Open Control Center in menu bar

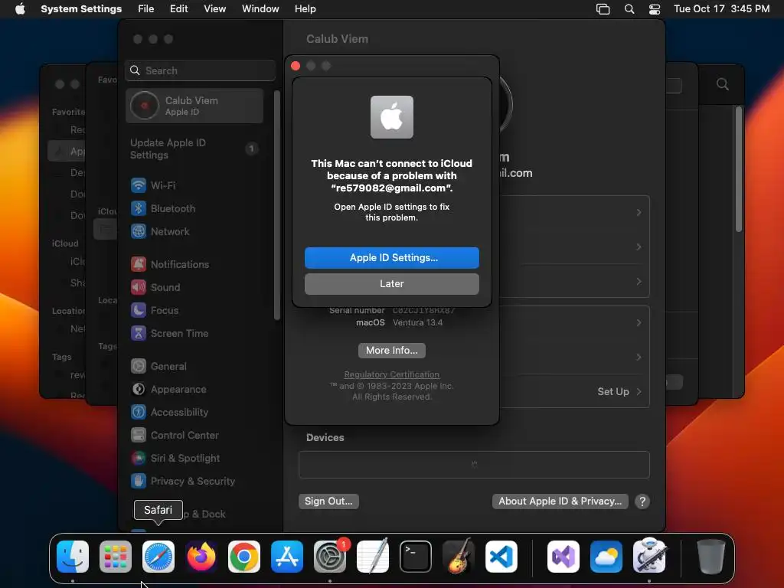pos(654,9)
